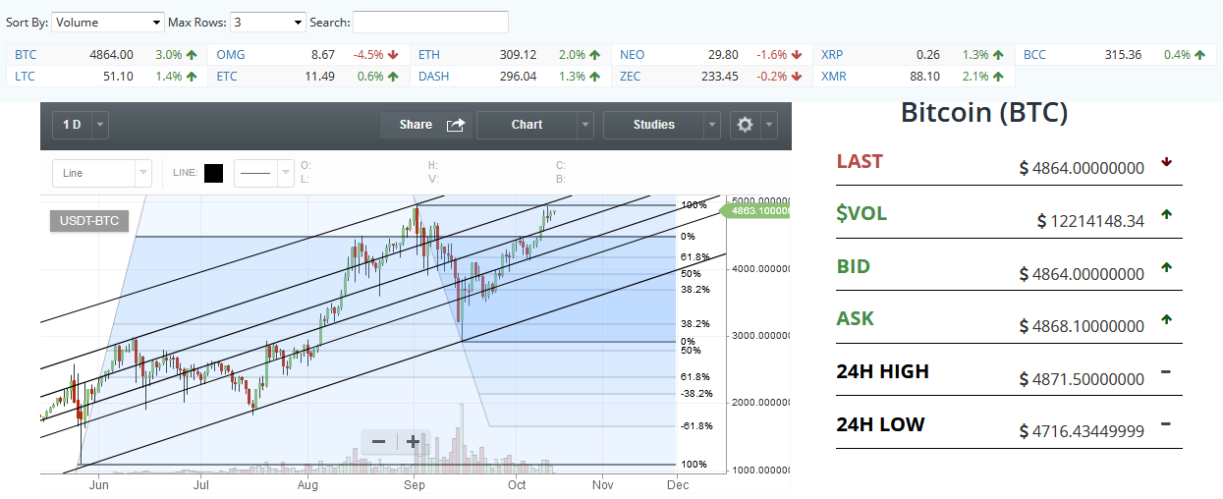Click the Oct label on time axis
This screenshot has height=499, width=1223.
point(518,485)
